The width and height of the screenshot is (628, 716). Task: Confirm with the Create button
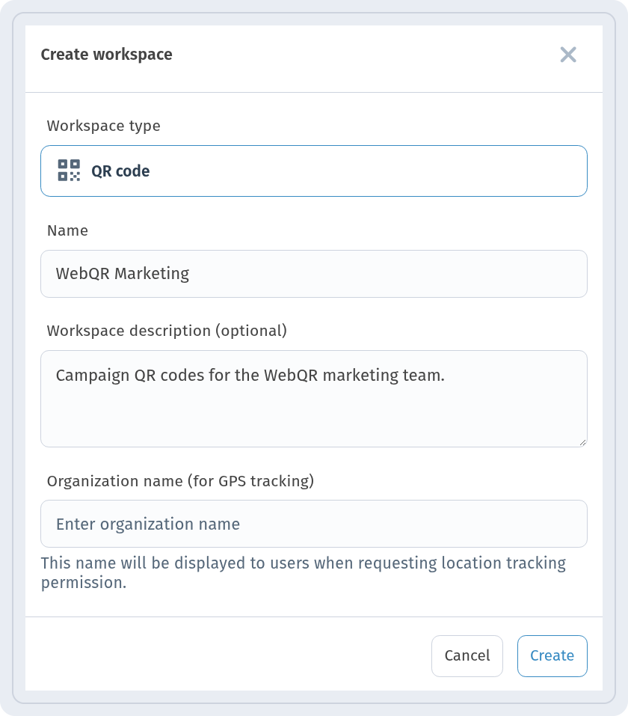click(552, 655)
